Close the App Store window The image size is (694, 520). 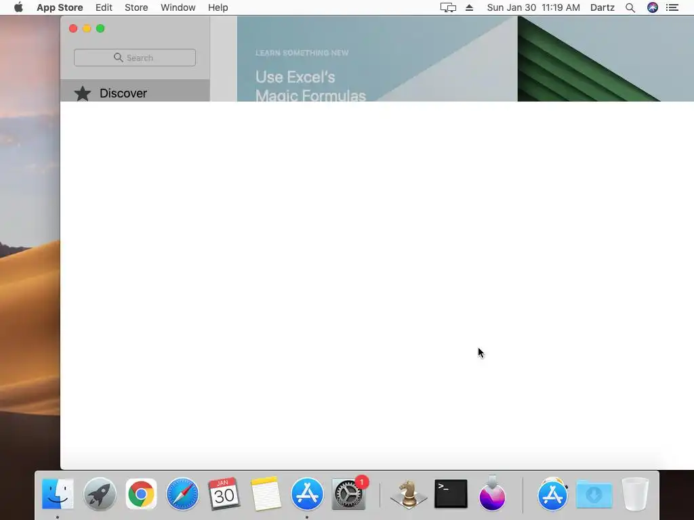73,28
